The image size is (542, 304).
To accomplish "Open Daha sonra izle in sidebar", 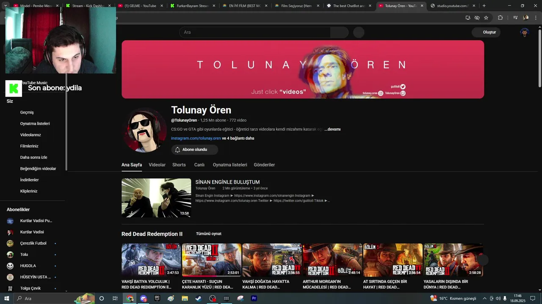I will [34, 157].
